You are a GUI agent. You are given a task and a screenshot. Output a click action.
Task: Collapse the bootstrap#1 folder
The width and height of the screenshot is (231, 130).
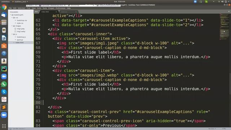coord(10,15)
